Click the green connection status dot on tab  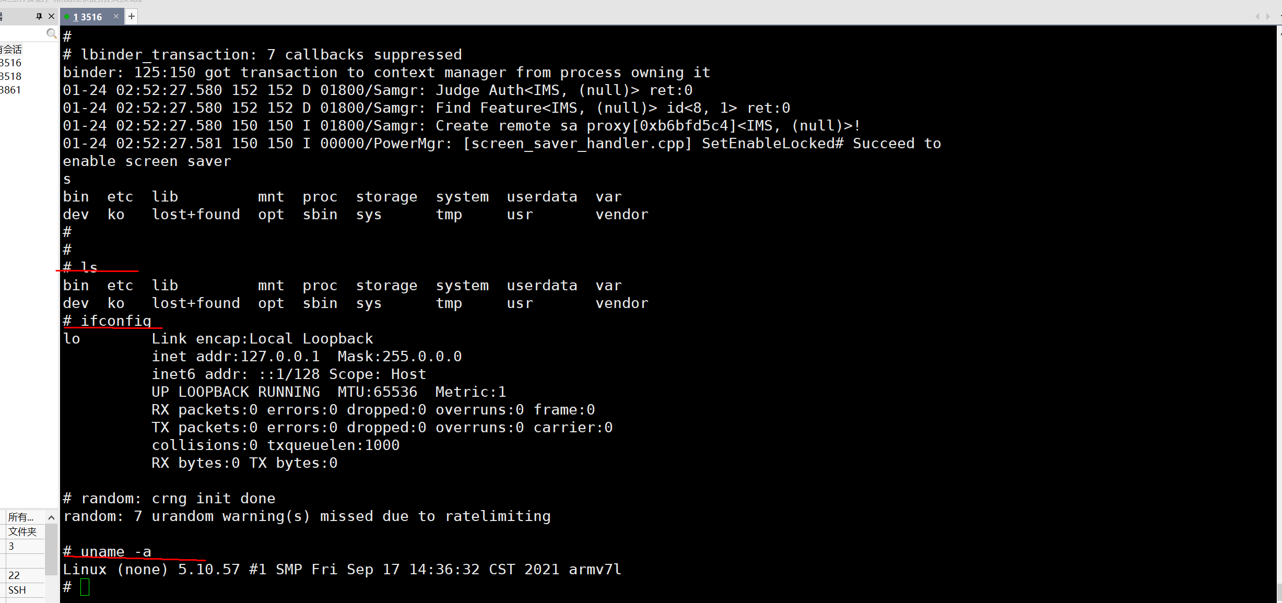66,17
